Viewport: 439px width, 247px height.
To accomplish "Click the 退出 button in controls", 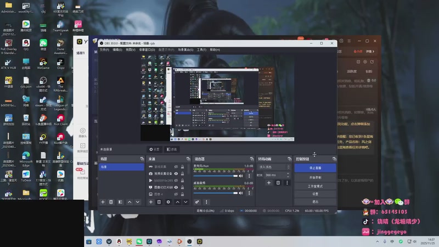I will click(x=315, y=201).
